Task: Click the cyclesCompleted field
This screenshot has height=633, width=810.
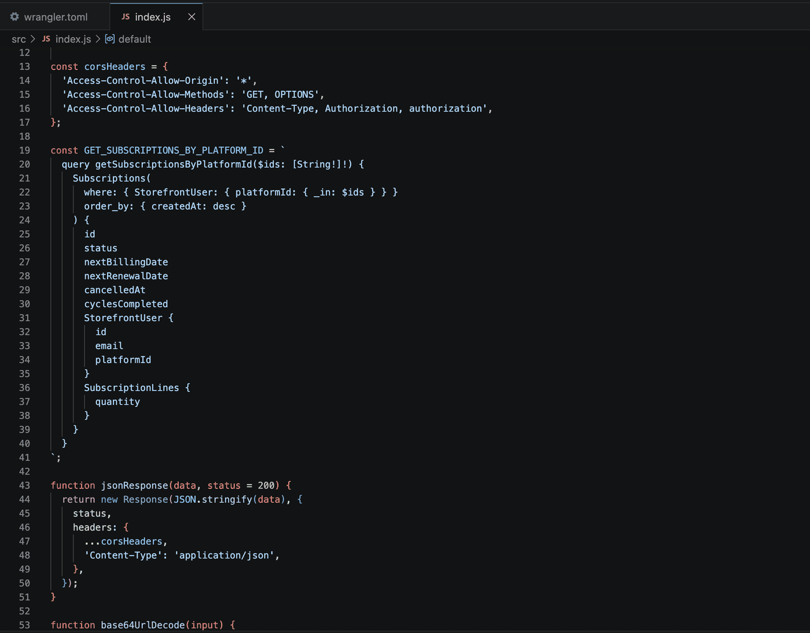Action: click(x=126, y=304)
